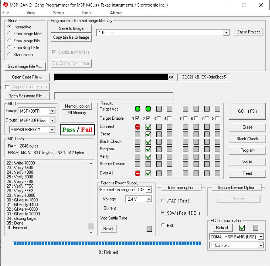
Task: Open the COM4 MSP-GANG (USB) port dropdown
Action: 261,237
